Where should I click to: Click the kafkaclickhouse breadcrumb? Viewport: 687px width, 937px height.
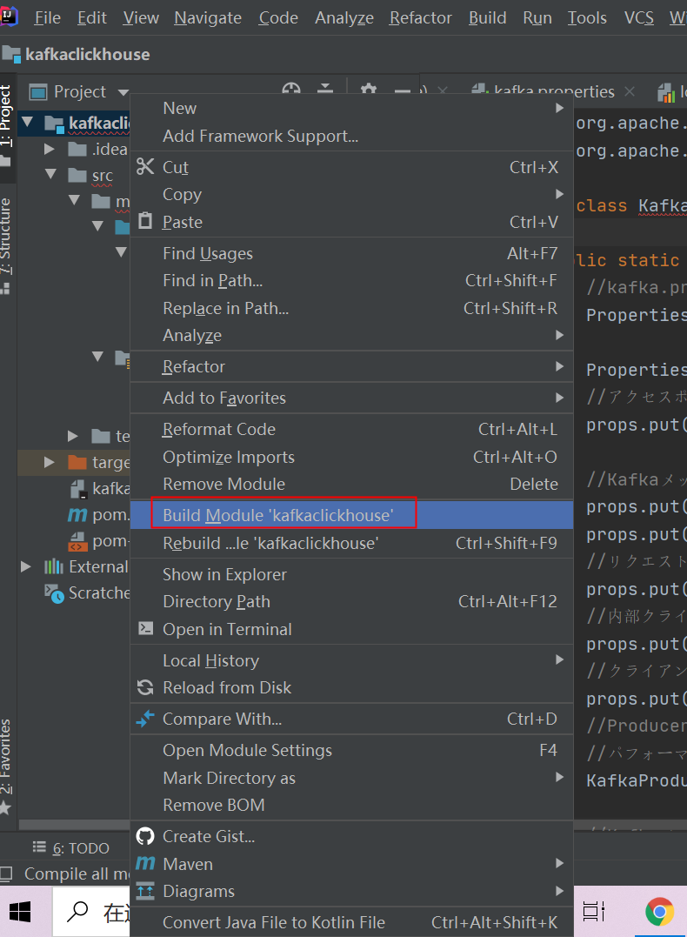pyautogui.click(x=77, y=55)
